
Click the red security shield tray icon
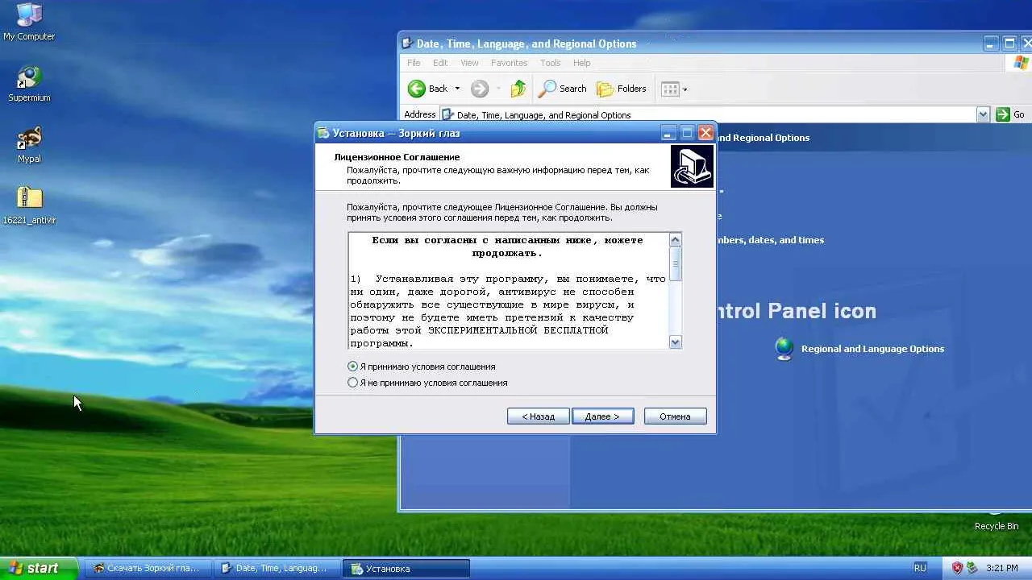[x=957, y=568]
